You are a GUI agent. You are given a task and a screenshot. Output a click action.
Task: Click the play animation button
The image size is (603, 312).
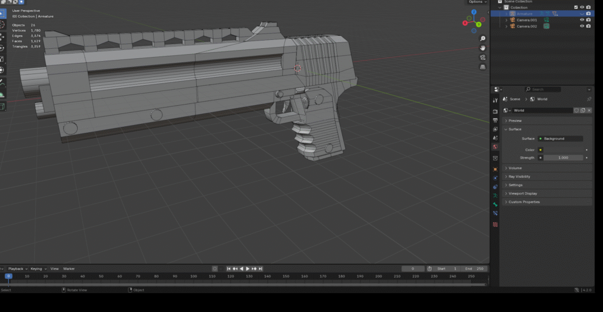(x=247, y=269)
